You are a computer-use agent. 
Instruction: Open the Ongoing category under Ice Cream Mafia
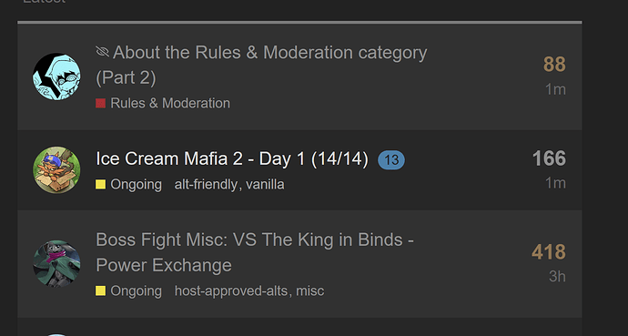coord(137,185)
